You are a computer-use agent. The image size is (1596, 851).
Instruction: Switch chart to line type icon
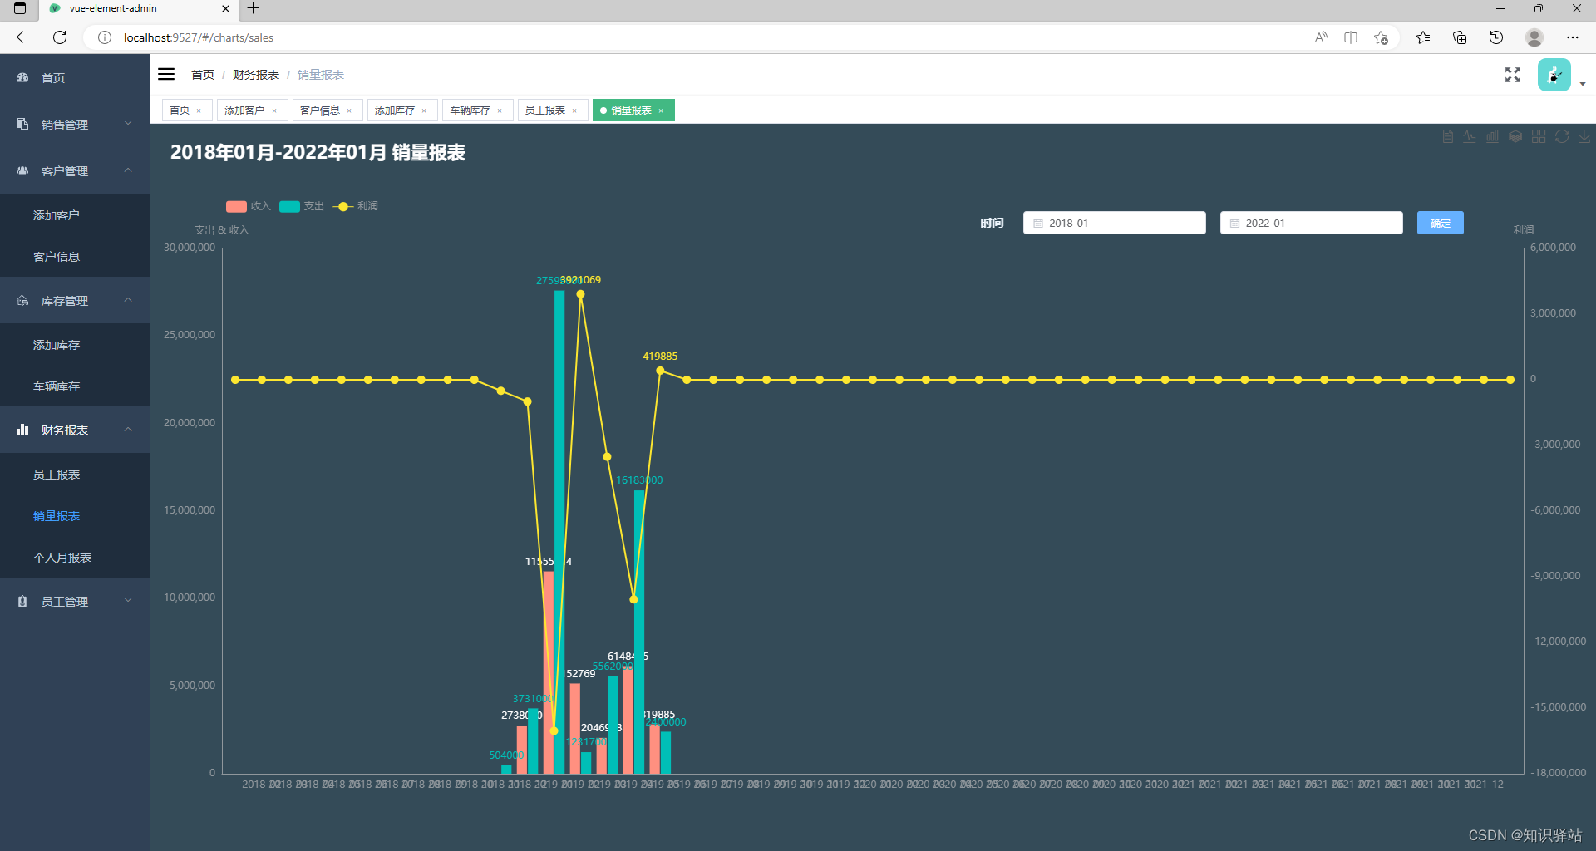[x=1470, y=136]
